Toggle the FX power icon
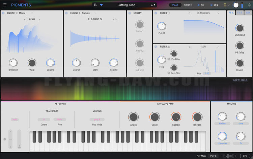The image size is (253, 159). tap(198, 5)
